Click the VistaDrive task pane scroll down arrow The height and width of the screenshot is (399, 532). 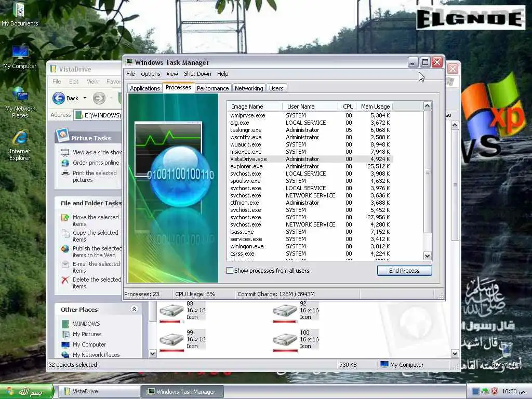coord(152,353)
